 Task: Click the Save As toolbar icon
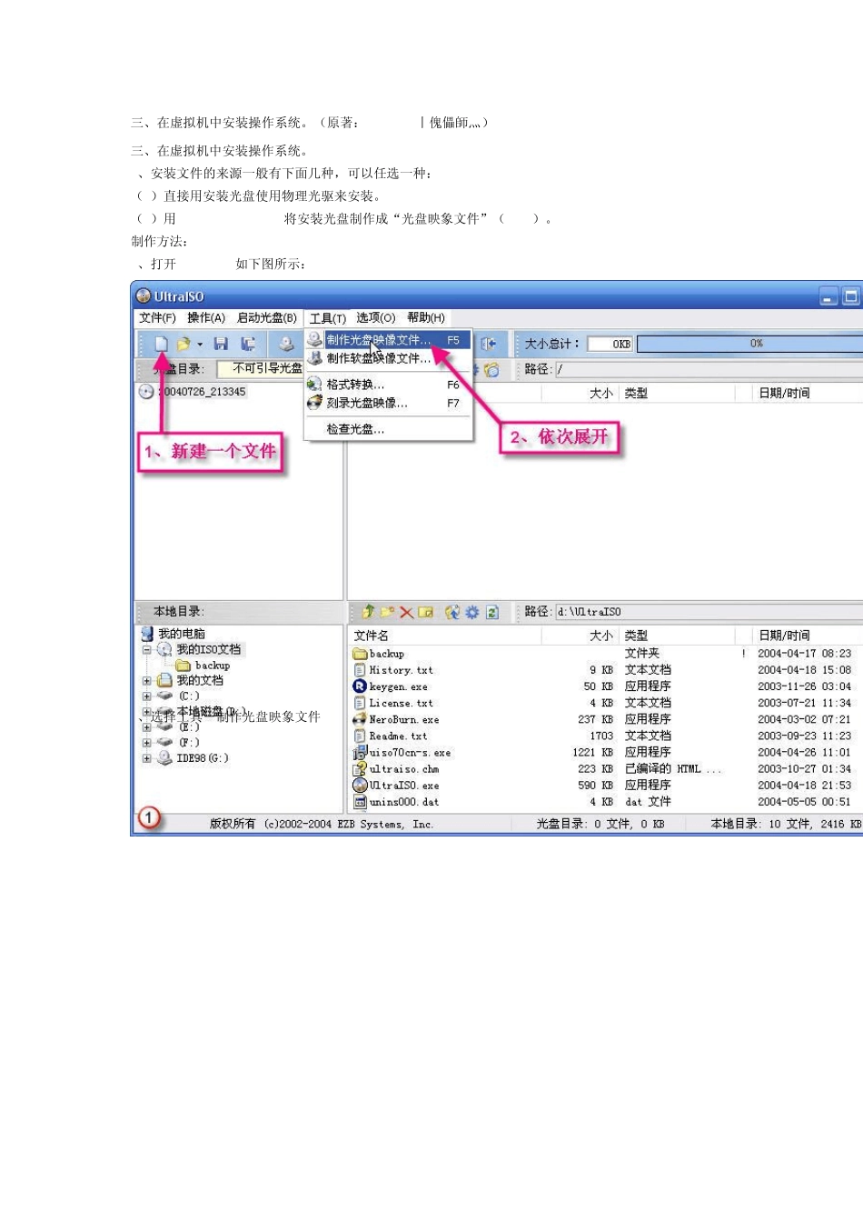click(x=247, y=344)
